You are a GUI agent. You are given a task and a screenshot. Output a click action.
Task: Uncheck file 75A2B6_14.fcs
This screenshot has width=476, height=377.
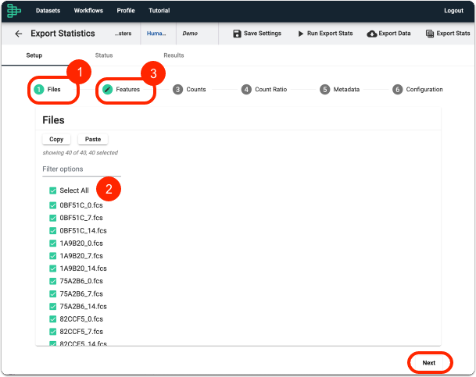click(x=53, y=307)
